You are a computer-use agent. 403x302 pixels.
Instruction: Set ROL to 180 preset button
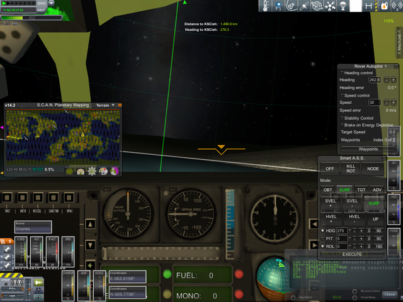point(379,246)
